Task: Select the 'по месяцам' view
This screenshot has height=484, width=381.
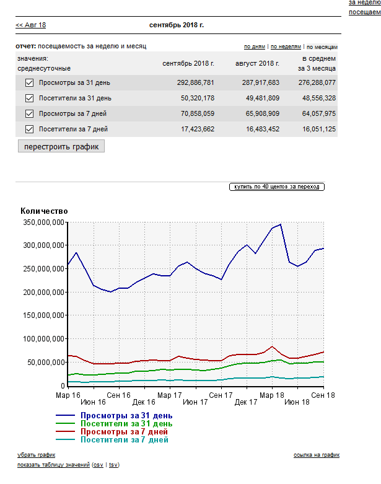Action: point(322,47)
